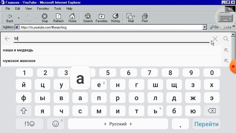Tap the Русский space bar
This screenshot has width=236, height=133.
[118, 124]
